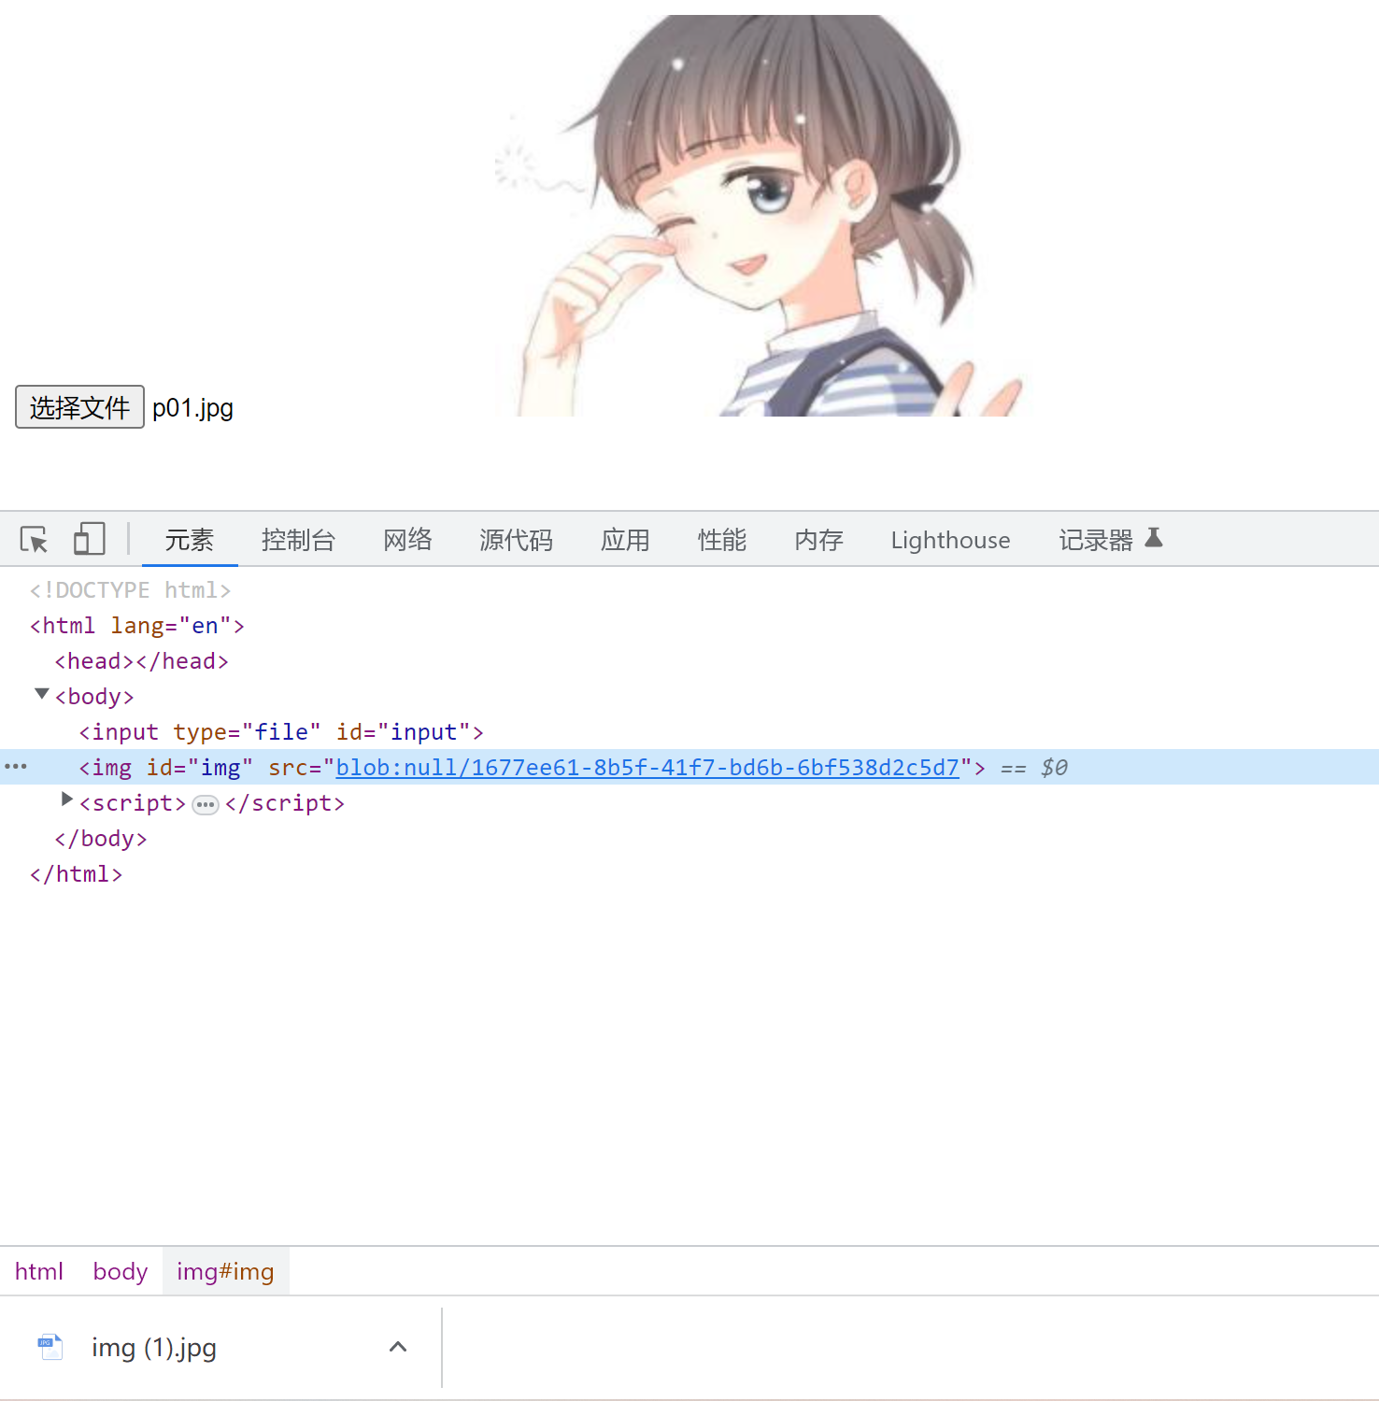Select the html lang="en" node
Image resolution: width=1379 pixels, height=1401 pixels.
pyautogui.click(x=137, y=626)
